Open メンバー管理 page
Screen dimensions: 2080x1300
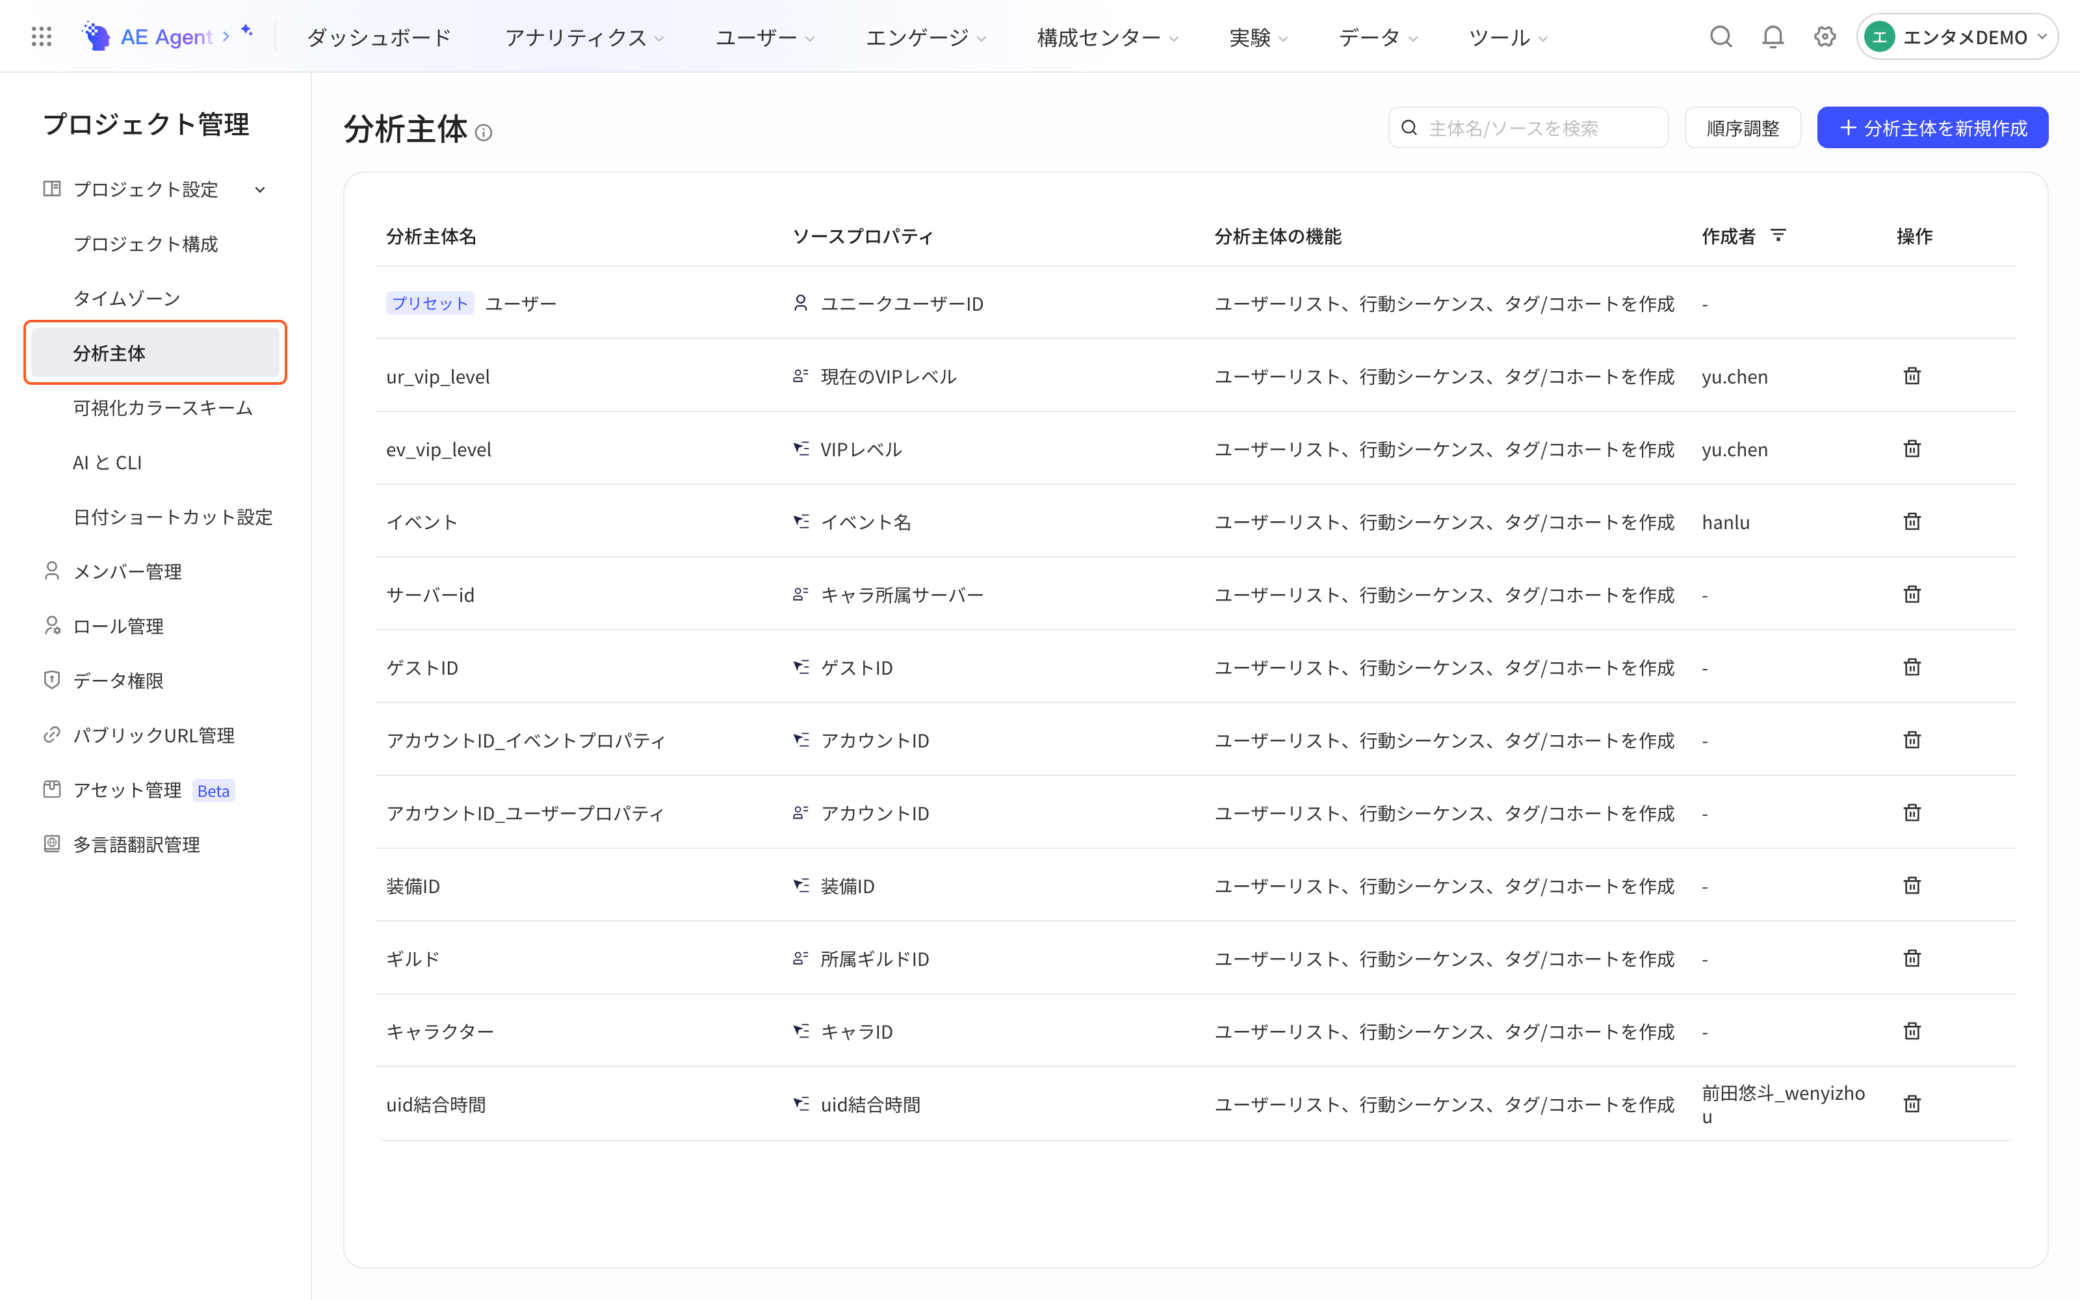(127, 572)
